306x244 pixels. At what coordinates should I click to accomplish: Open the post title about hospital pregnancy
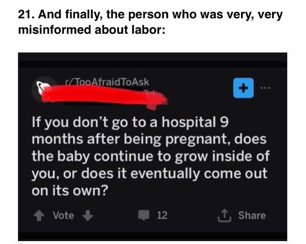(x=151, y=156)
